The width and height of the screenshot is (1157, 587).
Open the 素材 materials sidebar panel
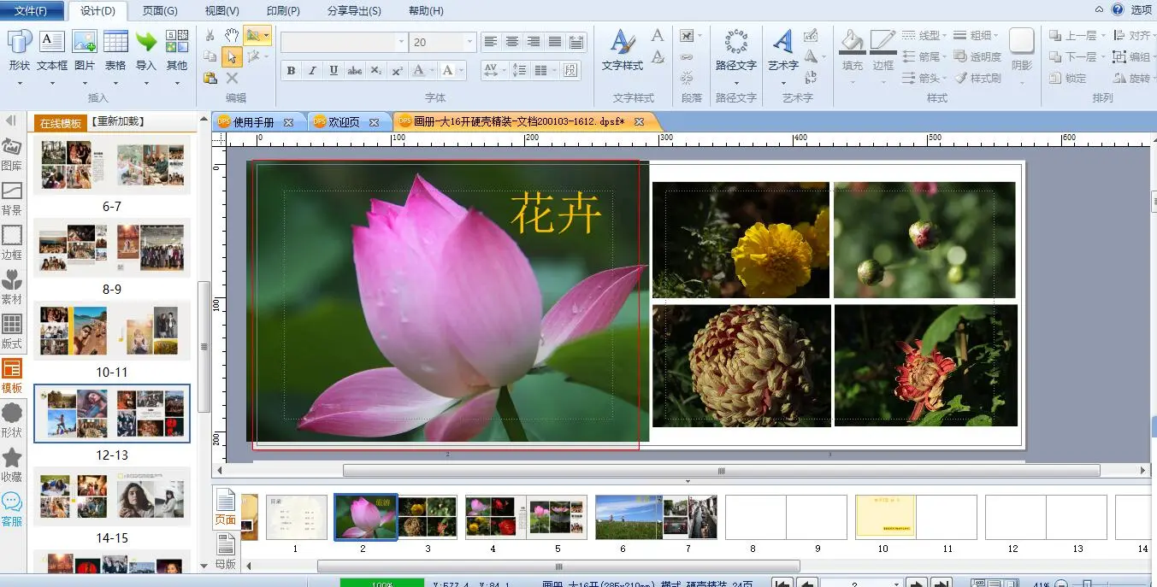[12, 288]
